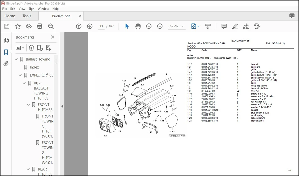The image size is (299, 176).
Task: Click the Save file icon
Action: pos(7,26)
